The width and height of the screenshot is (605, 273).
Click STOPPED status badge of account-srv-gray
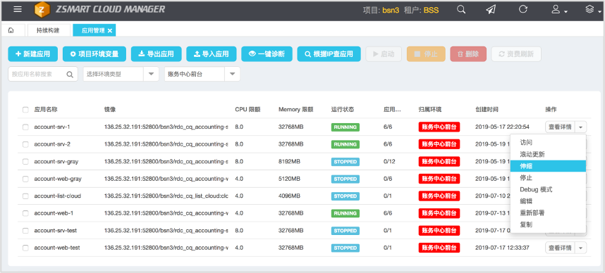345,162
